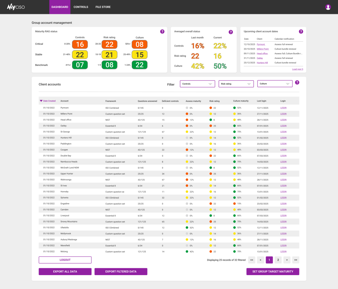Click the help icon in Averaged overall status panel
This screenshot has height=289, width=338.
tap(231, 32)
